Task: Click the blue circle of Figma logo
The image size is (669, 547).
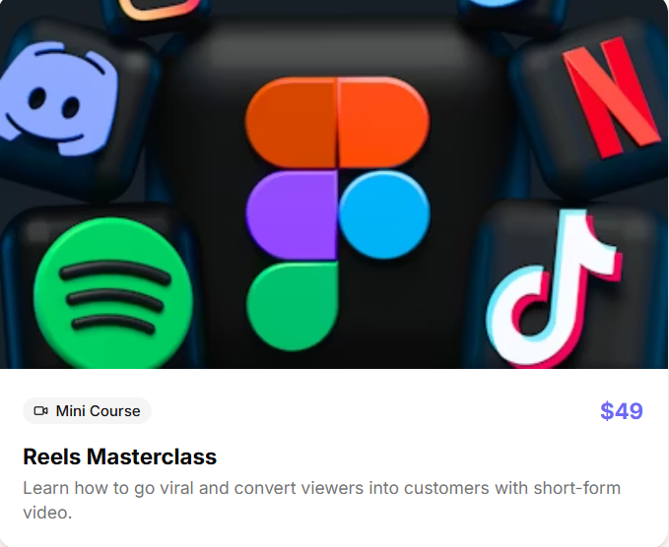Action: pos(384,214)
